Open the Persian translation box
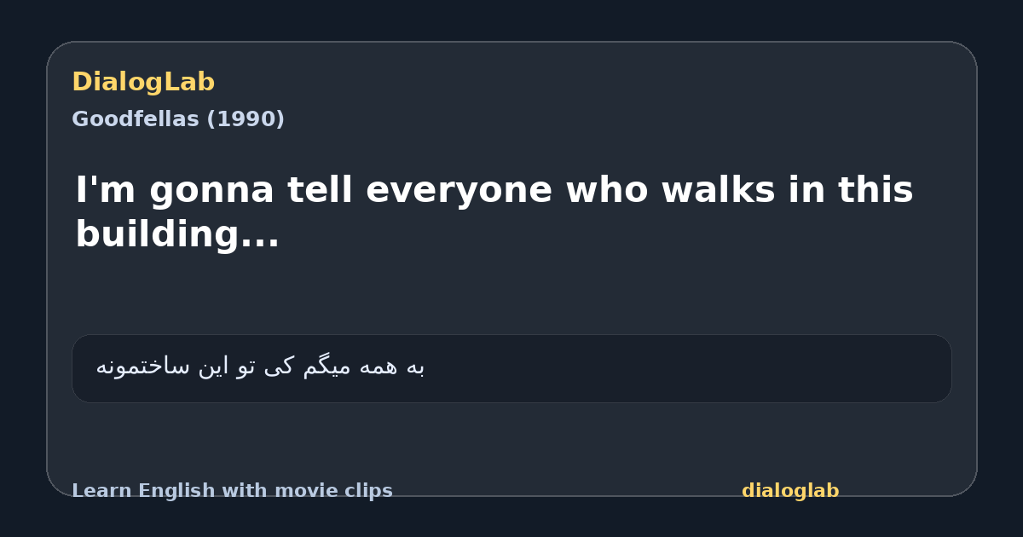 [x=511, y=368]
